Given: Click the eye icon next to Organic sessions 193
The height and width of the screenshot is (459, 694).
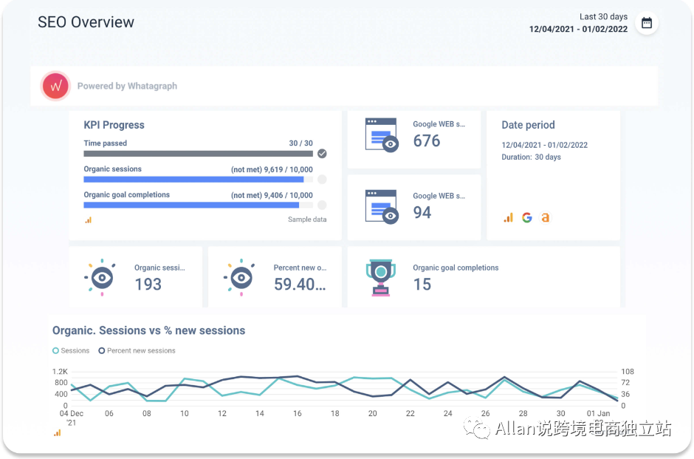Looking at the screenshot, I should click(x=101, y=277).
